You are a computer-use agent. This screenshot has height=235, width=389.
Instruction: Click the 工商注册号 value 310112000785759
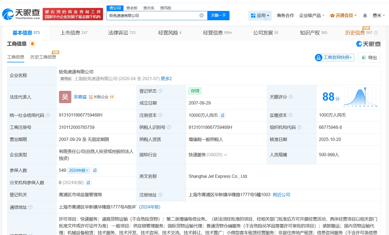tap(77, 127)
